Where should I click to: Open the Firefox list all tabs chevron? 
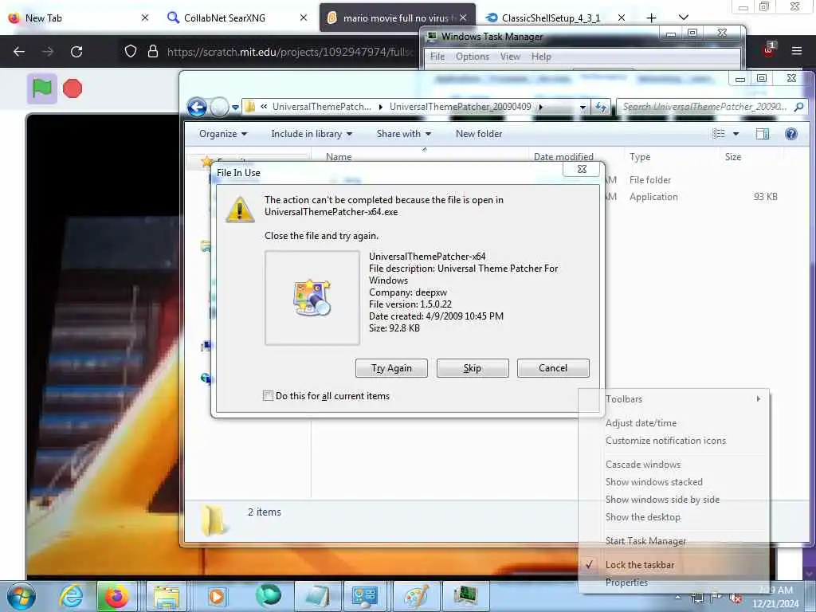point(684,18)
